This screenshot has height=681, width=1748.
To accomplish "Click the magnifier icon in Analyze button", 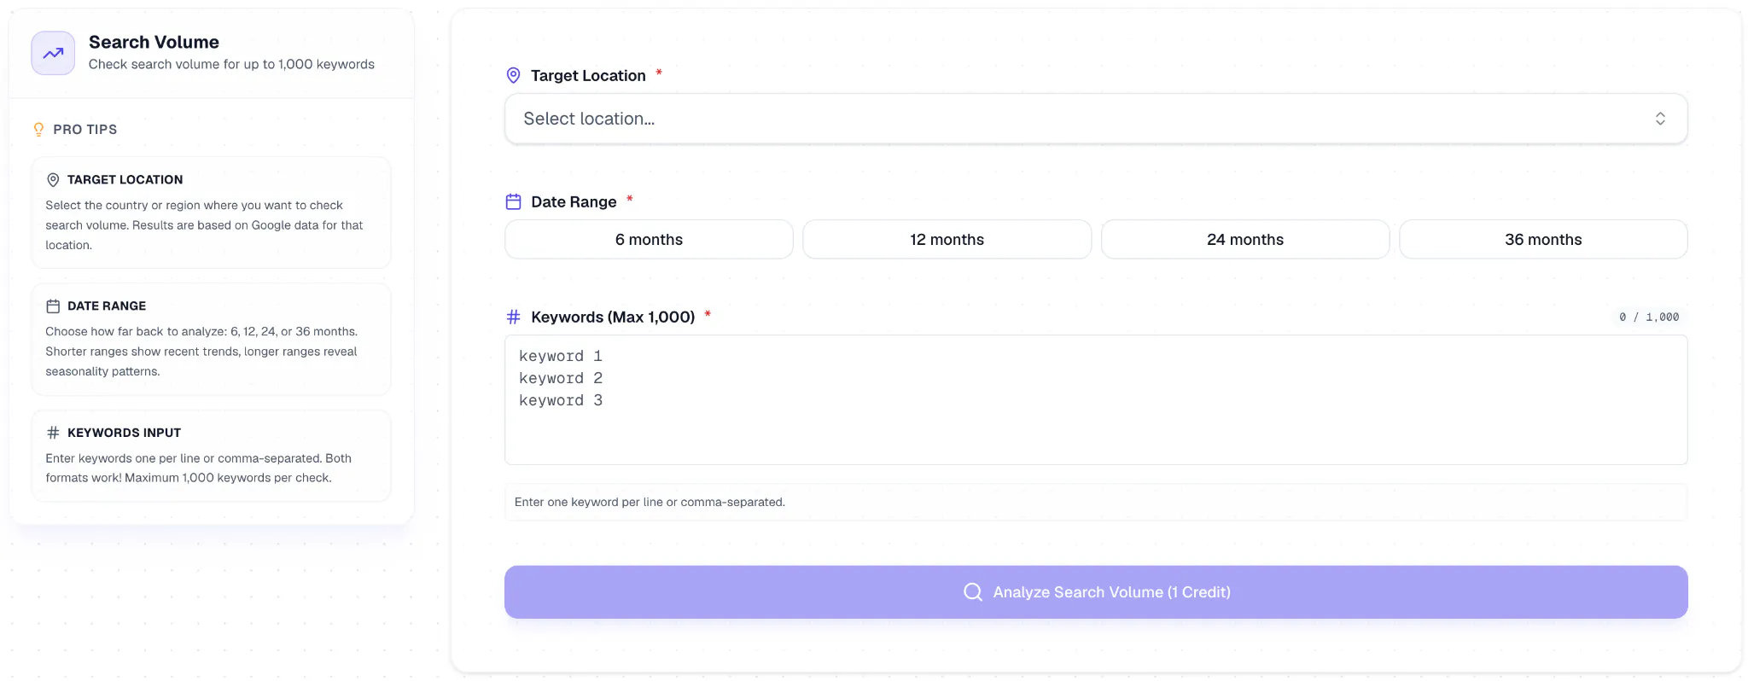I will point(972,592).
